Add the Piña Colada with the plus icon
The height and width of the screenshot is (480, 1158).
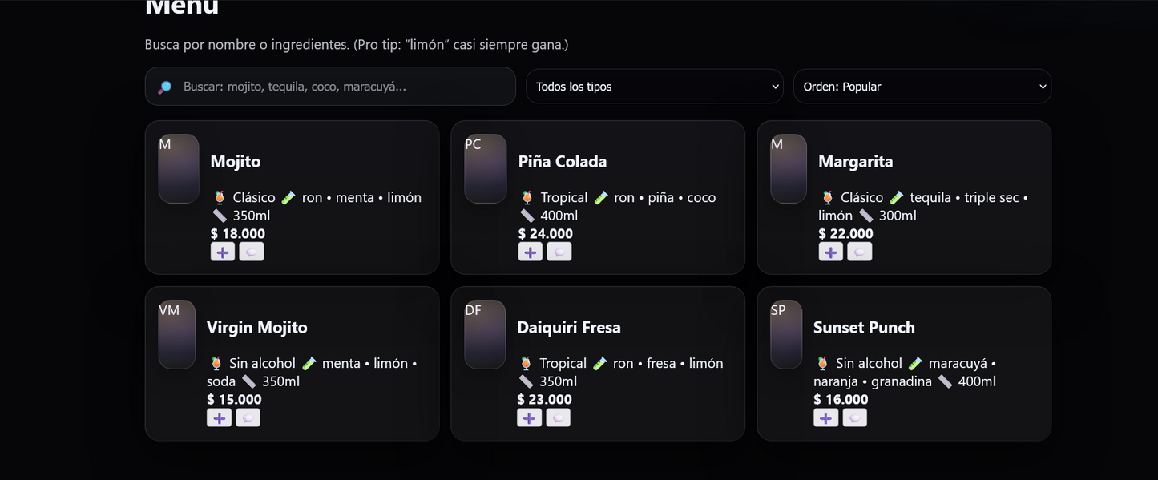pos(530,252)
